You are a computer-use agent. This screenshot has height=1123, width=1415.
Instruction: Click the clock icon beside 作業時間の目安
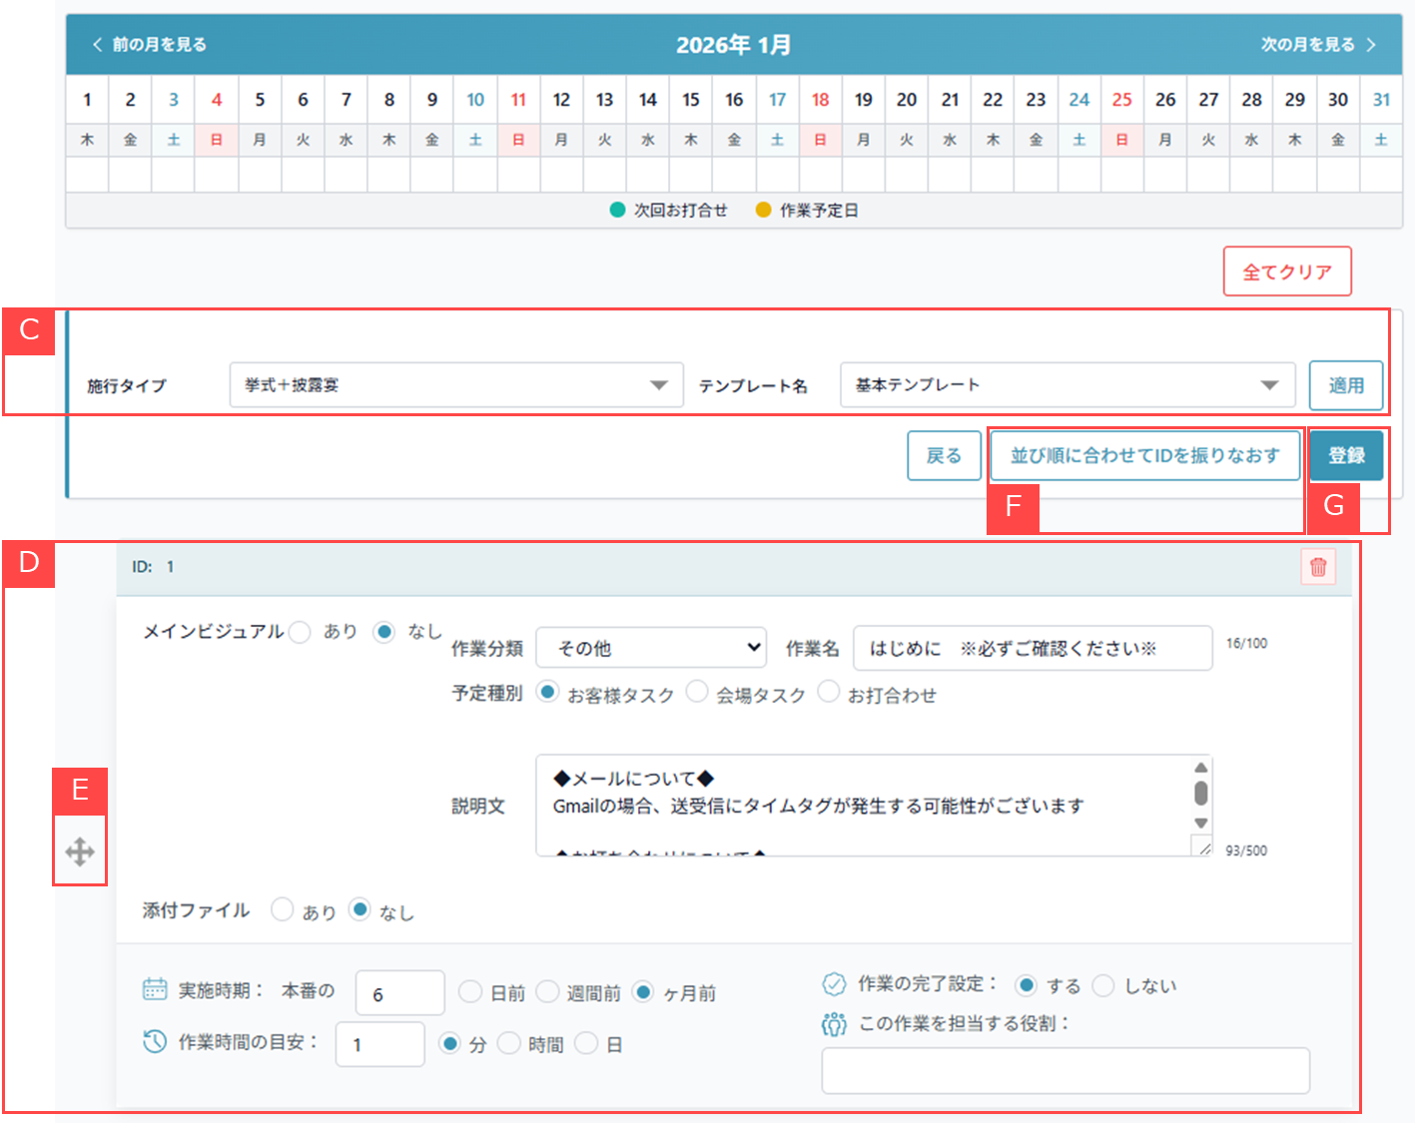(155, 1041)
